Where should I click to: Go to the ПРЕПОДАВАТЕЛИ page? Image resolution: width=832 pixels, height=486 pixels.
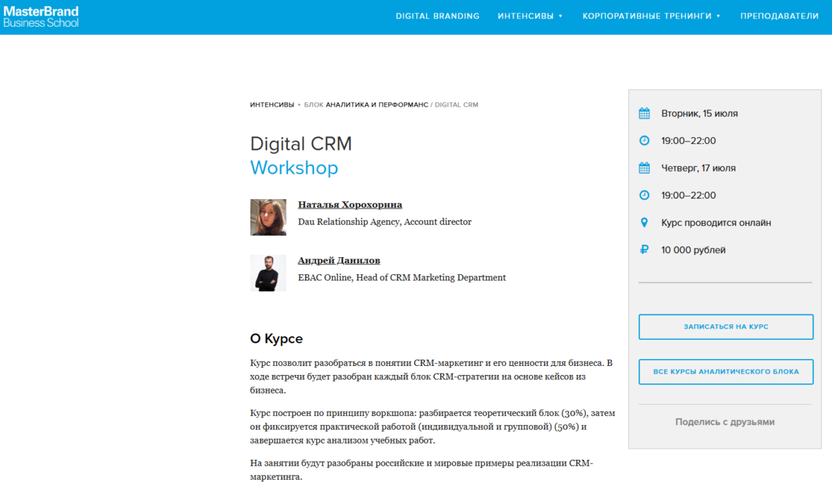(779, 16)
